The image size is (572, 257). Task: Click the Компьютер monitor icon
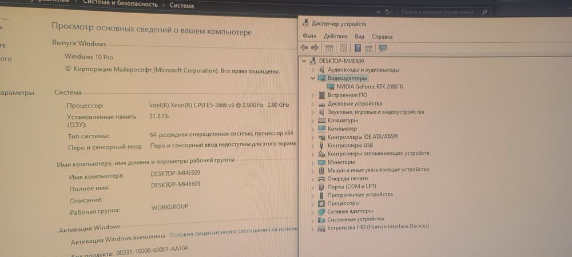coord(321,128)
